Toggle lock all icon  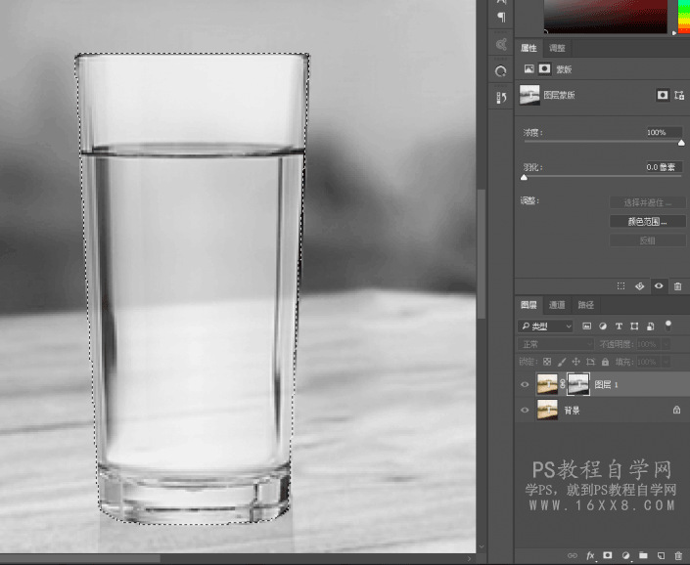click(605, 362)
